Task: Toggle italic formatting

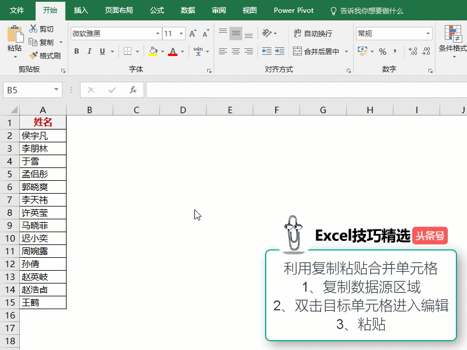Action: coord(89,51)
